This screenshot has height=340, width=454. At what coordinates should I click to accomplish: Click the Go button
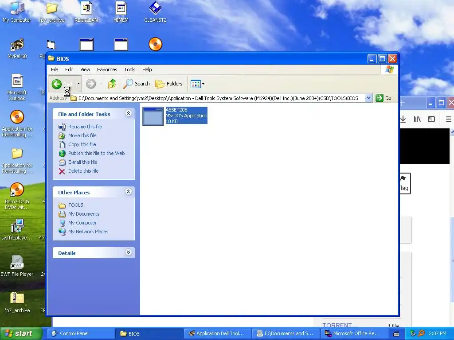click(x=384, y=98)
